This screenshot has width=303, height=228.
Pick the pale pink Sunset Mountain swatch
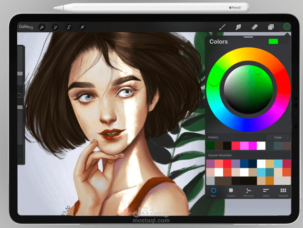pyautogui.click(x=210, y=172)
